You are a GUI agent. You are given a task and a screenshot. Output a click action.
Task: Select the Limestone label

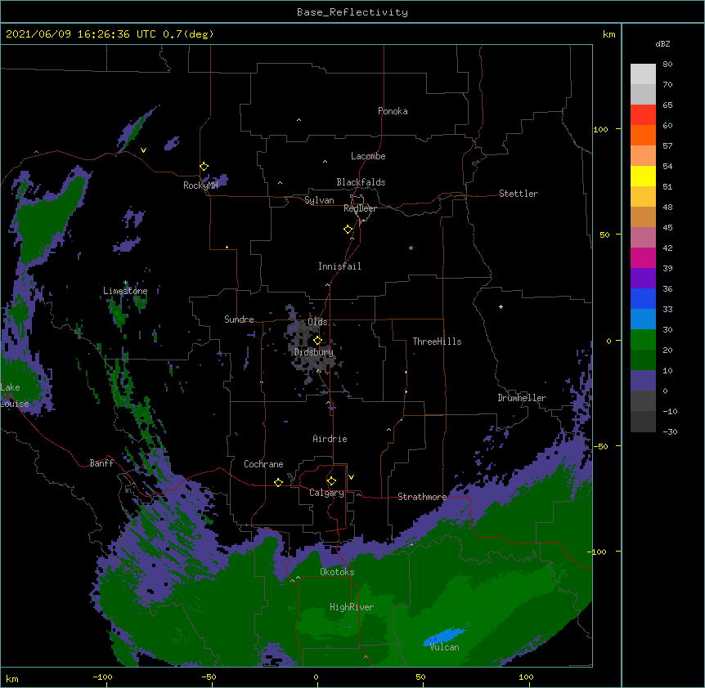(125, 291)
